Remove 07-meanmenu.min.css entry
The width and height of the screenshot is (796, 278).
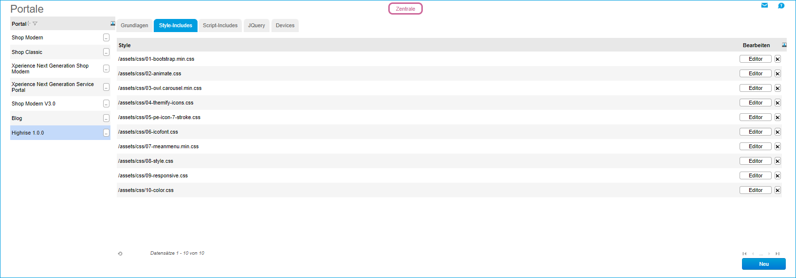tap(778, 146)
